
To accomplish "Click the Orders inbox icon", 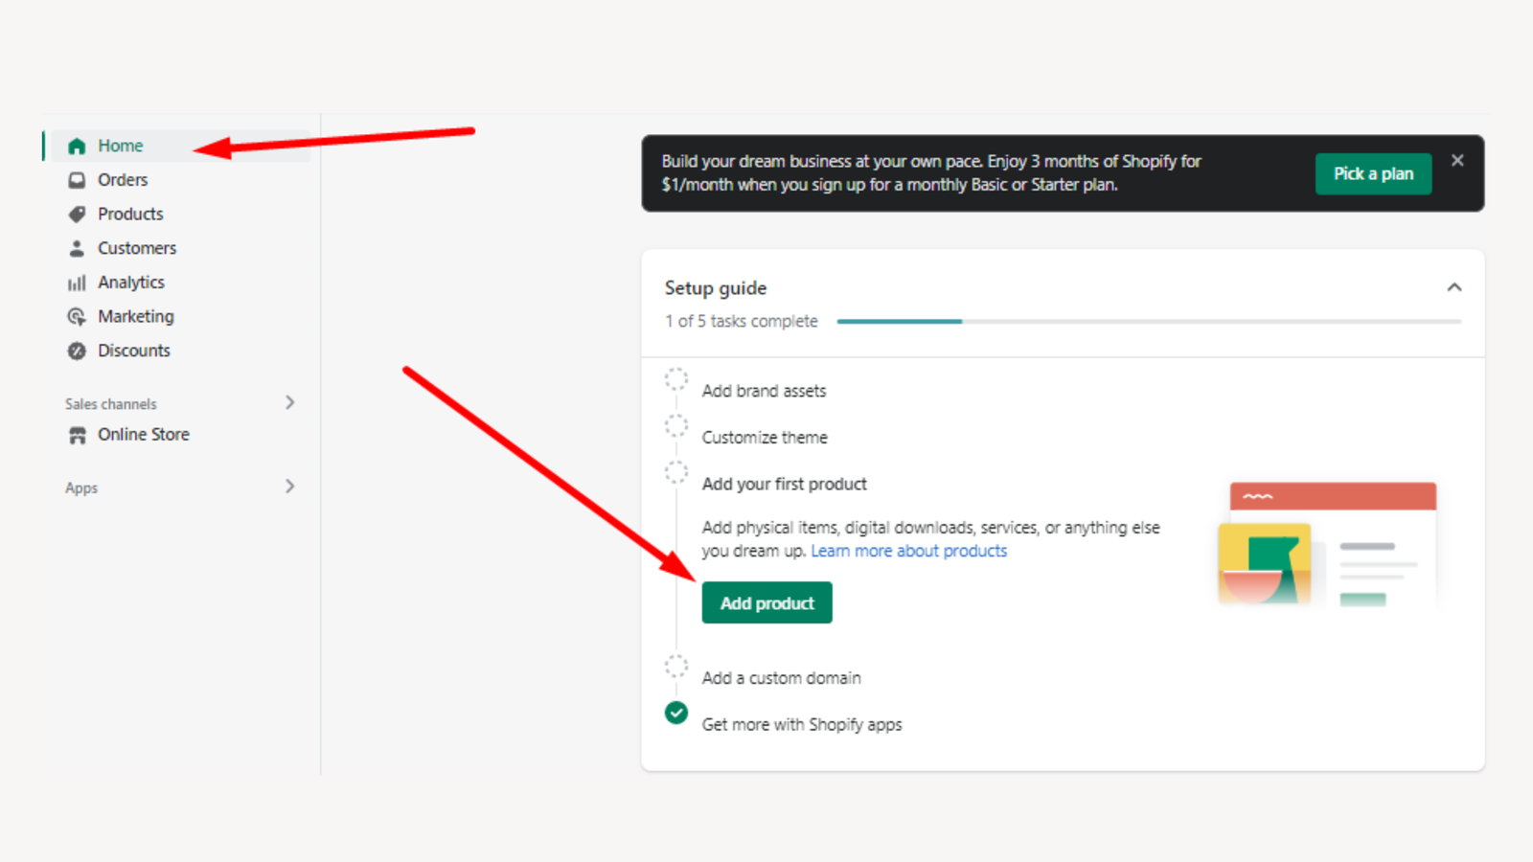I will click(x=77, y=180).
